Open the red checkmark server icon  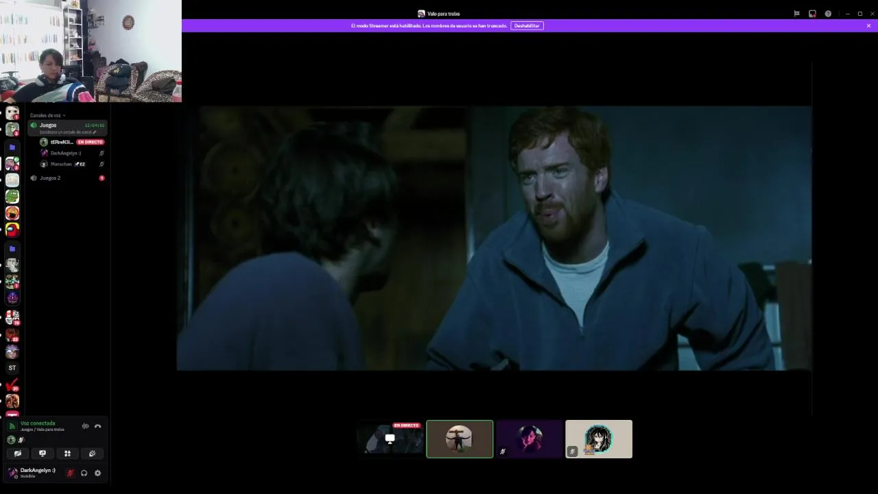tap(12, 385)
